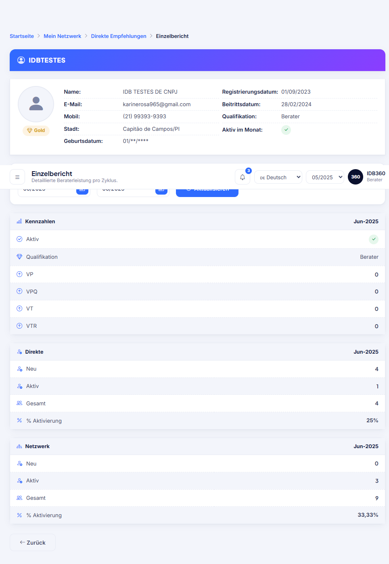The image size is (389, 564).
Task: Click Berater value in the Kennzahlen Qualifikation row
Action: pyautogui.click(x=369, y=257)
